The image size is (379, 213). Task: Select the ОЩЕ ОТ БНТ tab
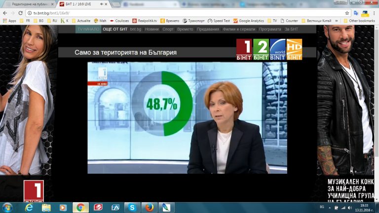click(x=114, y=29)
